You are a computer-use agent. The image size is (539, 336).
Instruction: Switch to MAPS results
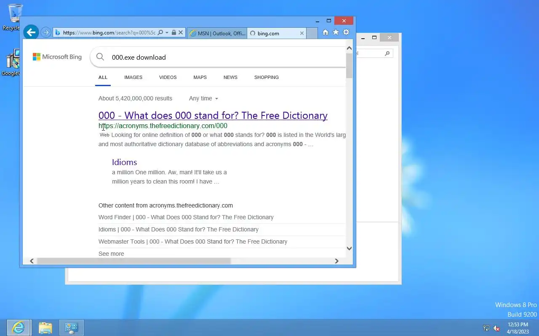tap(200, 77)
